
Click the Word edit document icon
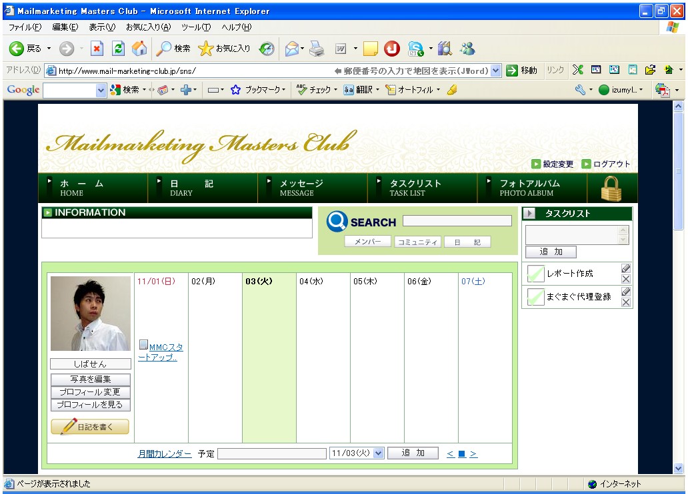tap(341, 49)
